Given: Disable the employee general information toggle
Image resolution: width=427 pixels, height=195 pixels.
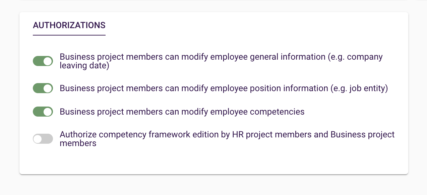Looking at the screenshot, I should pyautogui.click(x=43, y=61).
